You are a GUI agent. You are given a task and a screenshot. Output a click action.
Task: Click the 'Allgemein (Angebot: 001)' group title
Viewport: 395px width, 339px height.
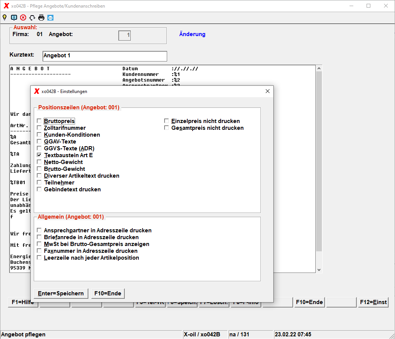pyautogui.click(x=71, y=217)
